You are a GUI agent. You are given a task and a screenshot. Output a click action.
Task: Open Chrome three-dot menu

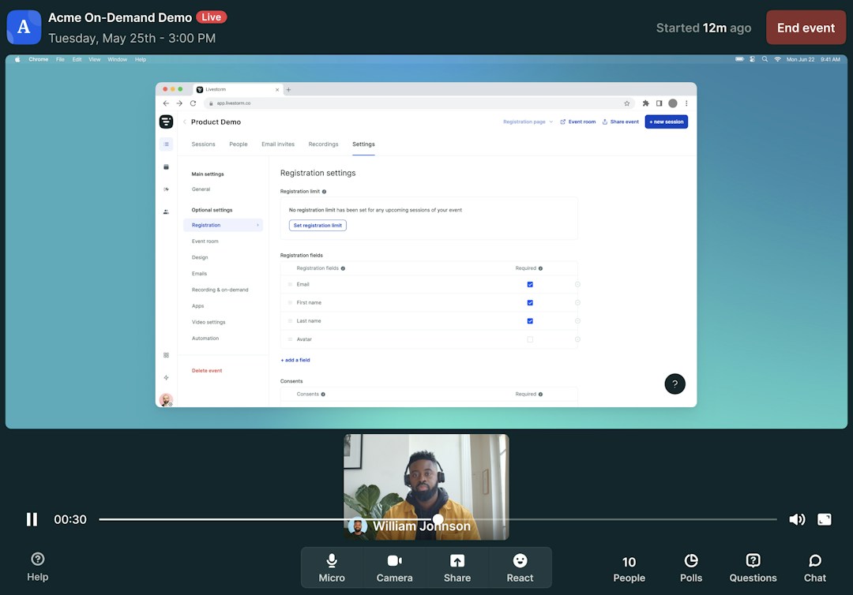point(686,103)
